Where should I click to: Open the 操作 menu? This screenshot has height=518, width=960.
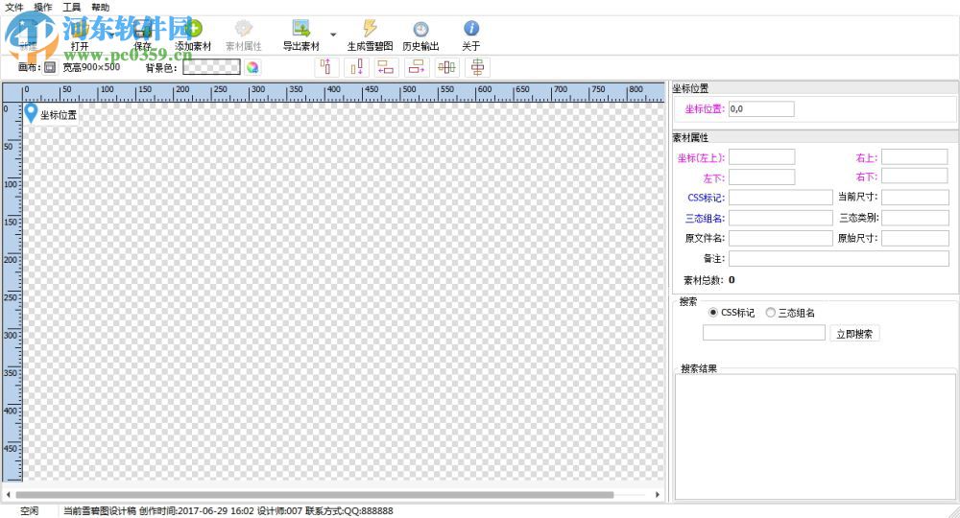(x=43, y=8)
